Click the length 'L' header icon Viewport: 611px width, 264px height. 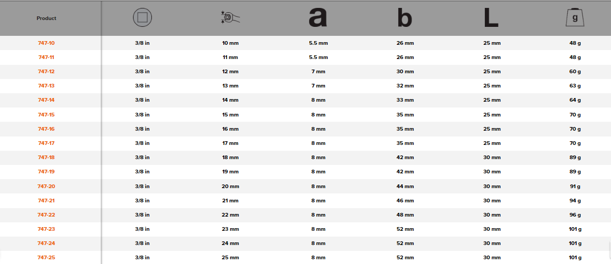[491, 18]
